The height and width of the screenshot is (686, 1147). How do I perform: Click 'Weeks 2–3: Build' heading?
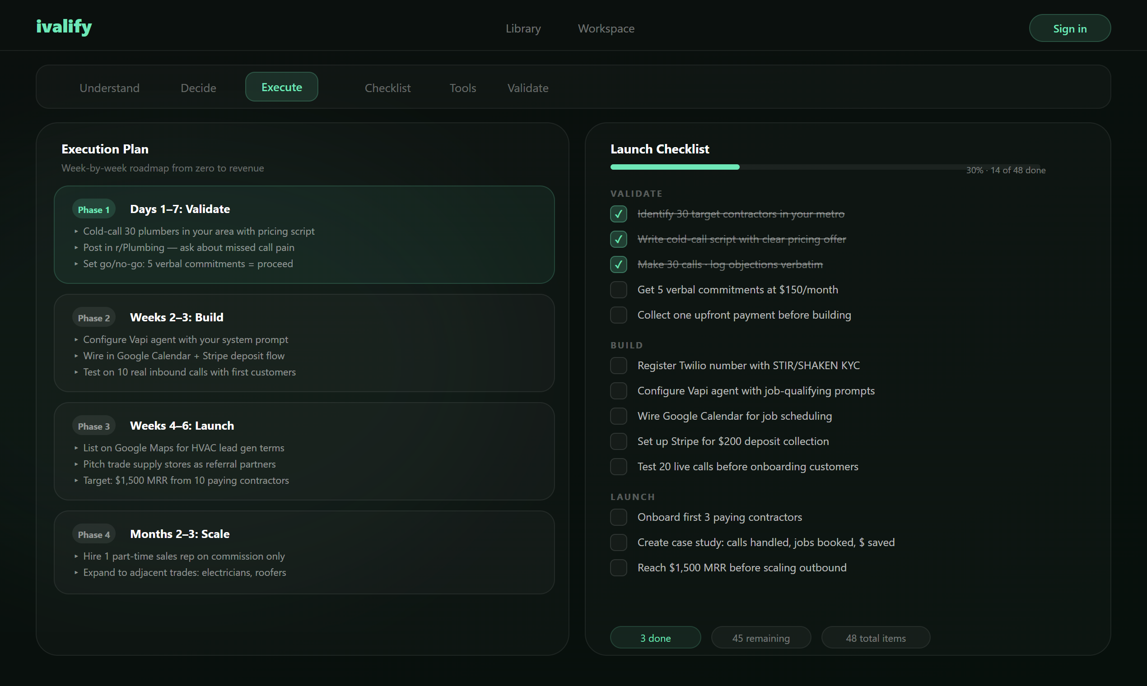pyautogui.click(x=177, y=318)
